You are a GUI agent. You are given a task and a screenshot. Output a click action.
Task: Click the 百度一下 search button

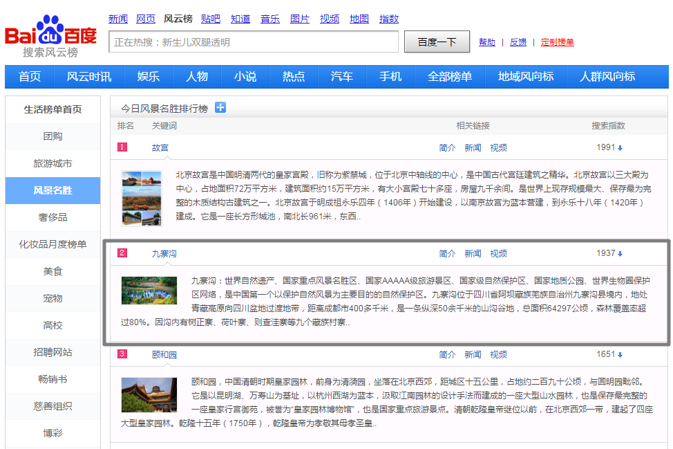pyautogui.click(x=437, y=42)
